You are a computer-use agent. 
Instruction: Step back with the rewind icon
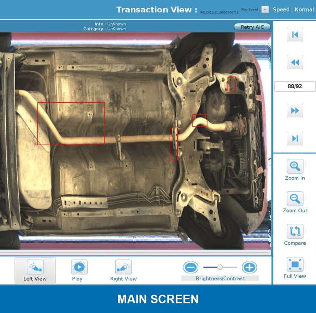point(295,63)
